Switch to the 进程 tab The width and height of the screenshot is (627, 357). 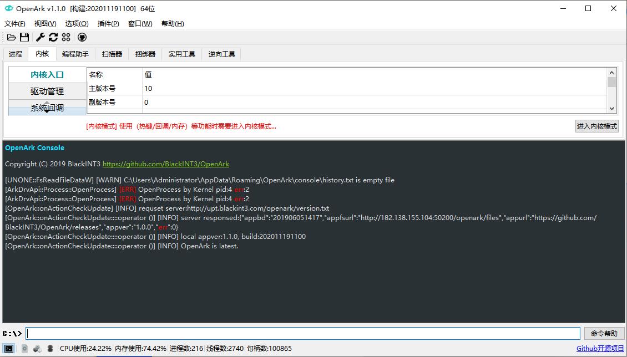point(16,54)
